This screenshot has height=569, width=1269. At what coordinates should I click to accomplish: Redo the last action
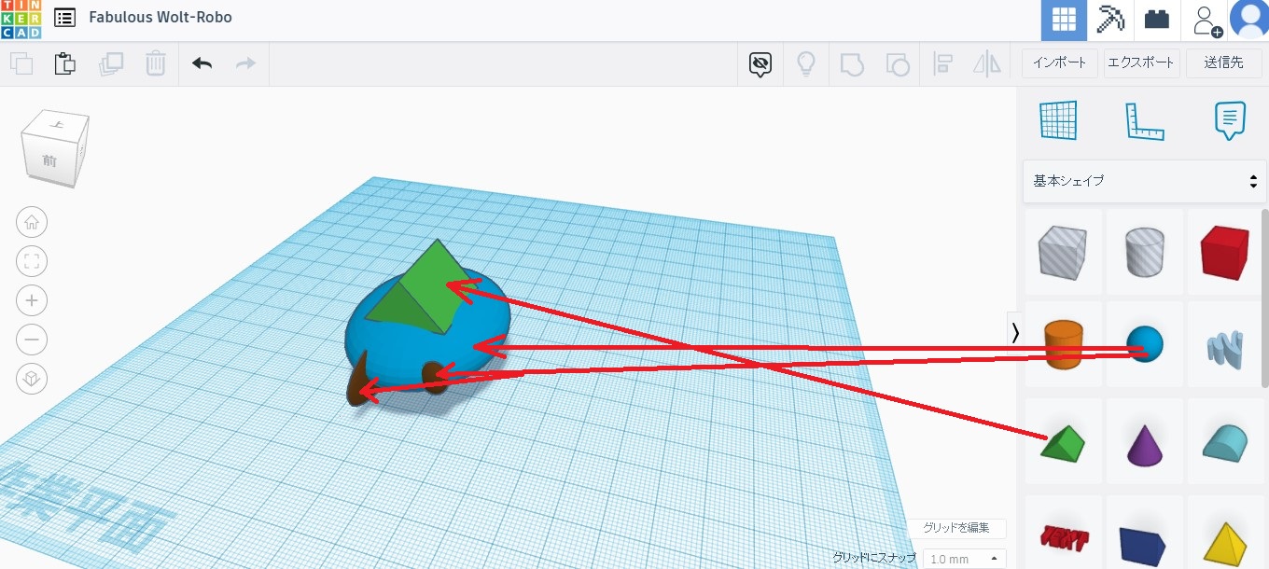click(x=245, y=63)
